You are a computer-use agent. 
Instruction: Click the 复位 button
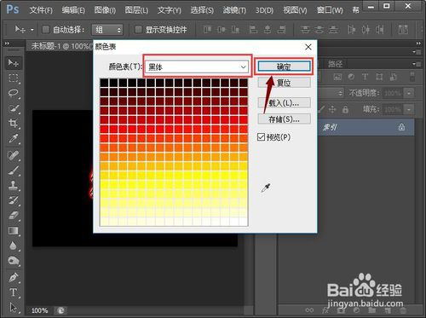click(284, 83)
